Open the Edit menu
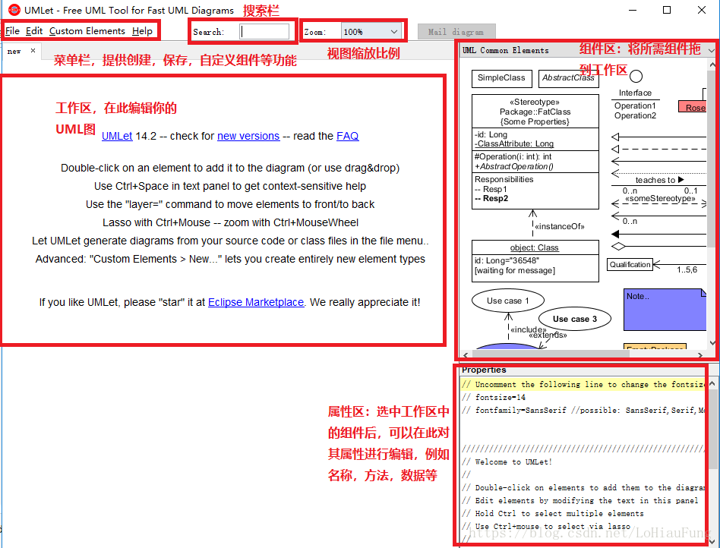This screenshot has width=720, height=548. 34,31
